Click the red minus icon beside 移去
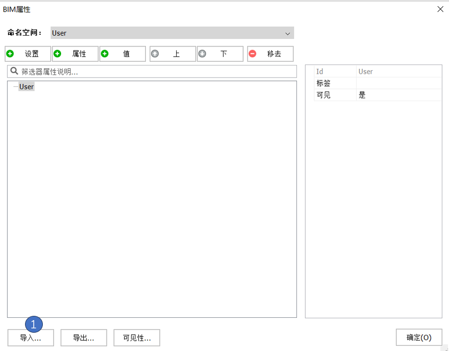Image resolution: width=449 pixels, height=351 pixels. coord(253,53)
